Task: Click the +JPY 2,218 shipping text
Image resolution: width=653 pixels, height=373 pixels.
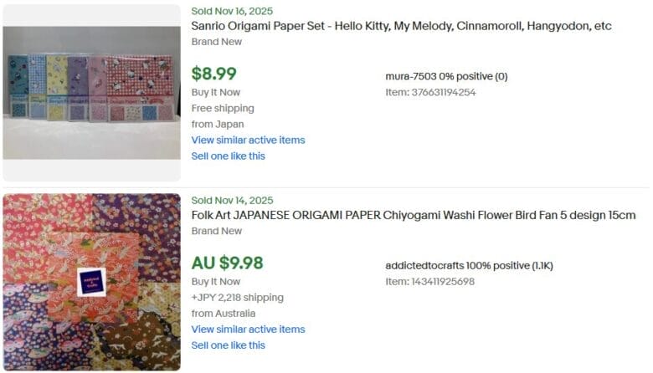Action: pos(237,297)
